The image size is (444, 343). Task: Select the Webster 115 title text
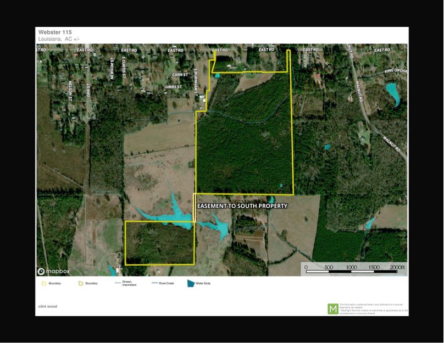click(55, 32)
